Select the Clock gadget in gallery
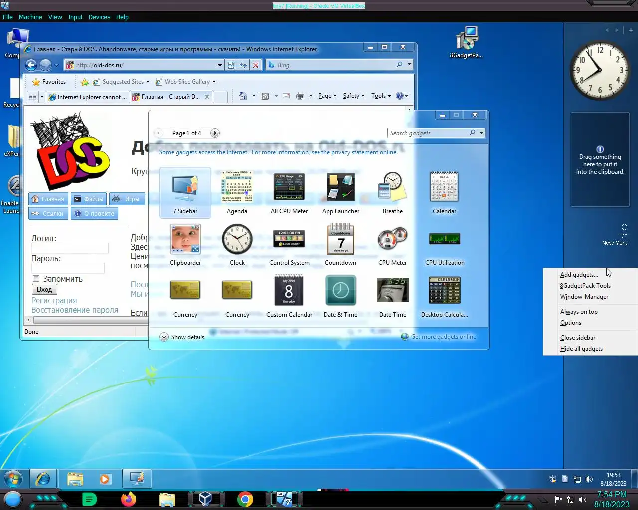 pyautogui.click(x=237, y=245)
